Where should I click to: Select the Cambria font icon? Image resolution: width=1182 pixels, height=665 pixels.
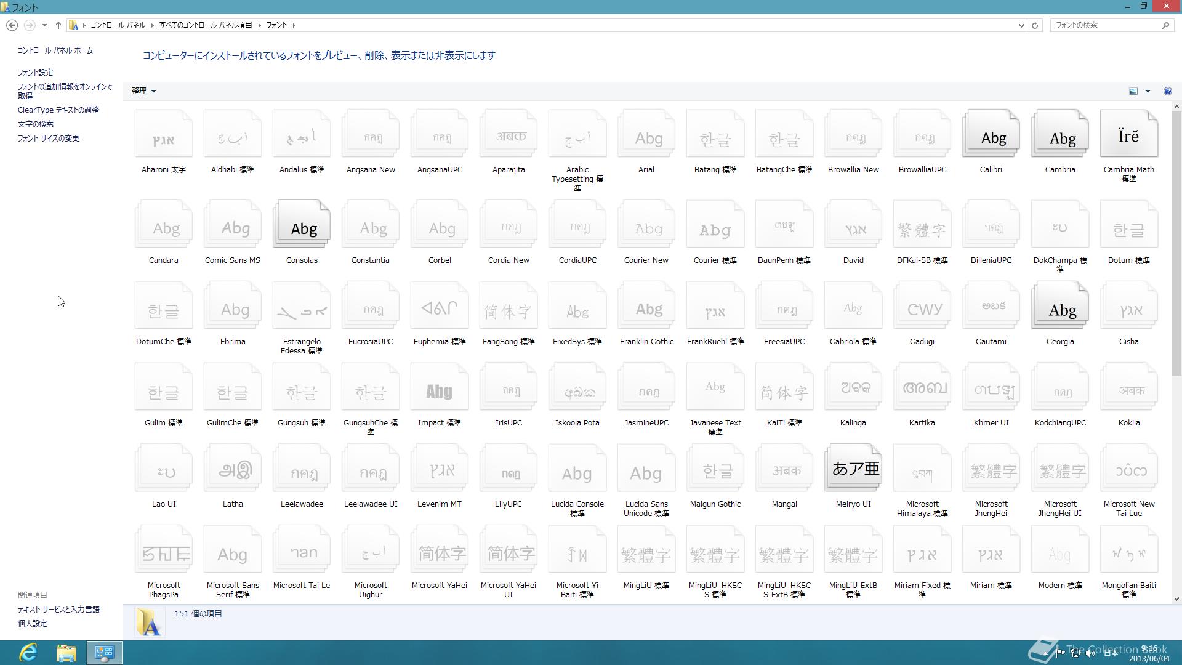point(1060,134)
